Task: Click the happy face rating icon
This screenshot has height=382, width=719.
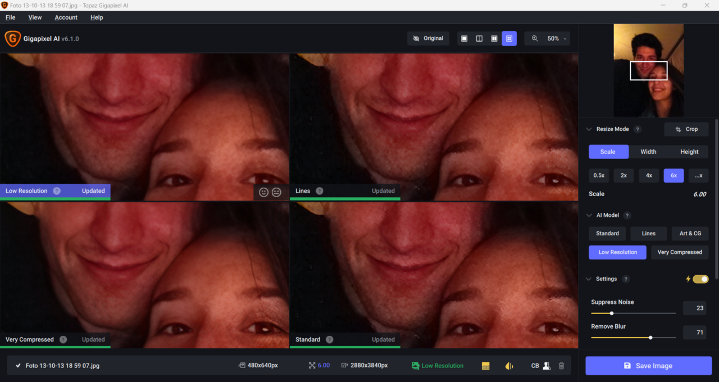Action: [263, 192]
